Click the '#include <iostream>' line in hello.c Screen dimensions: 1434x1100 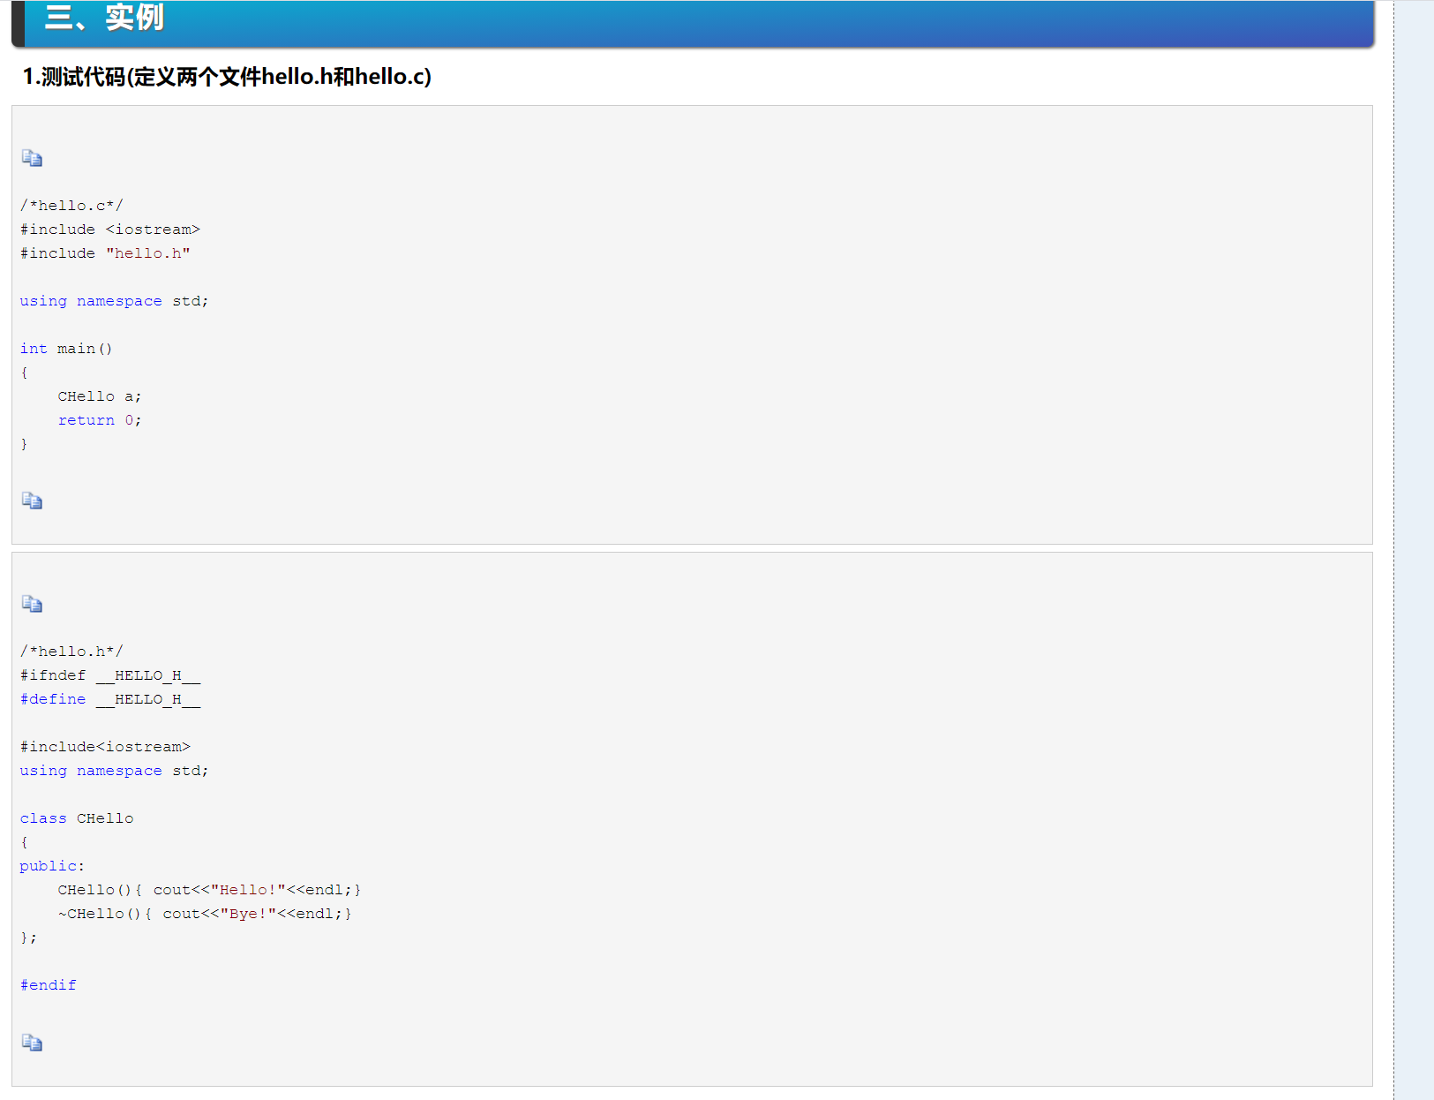[110, 230]
